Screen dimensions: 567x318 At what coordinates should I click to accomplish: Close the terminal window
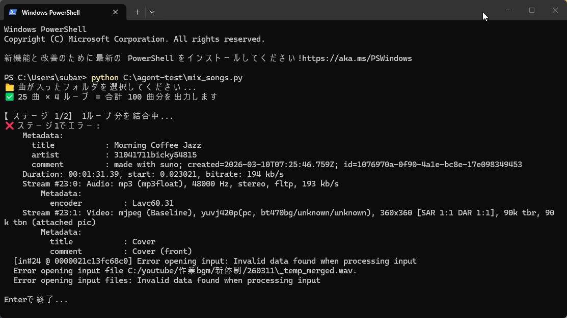click(x=555, y=10)
